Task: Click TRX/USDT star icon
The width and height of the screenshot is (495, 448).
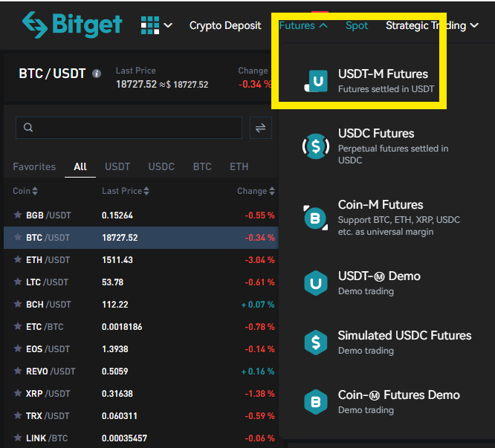Action: click(x=18, y=415)
